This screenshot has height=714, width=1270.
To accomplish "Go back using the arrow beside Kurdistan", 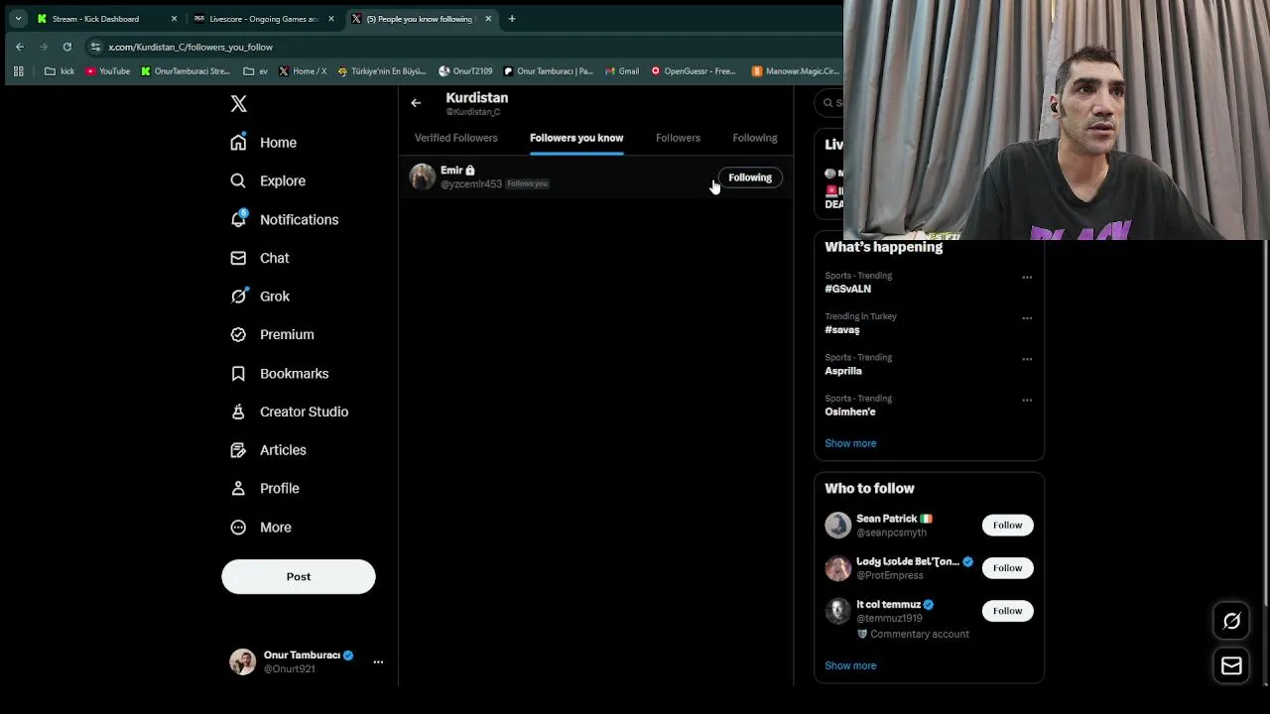I will 416,103.
